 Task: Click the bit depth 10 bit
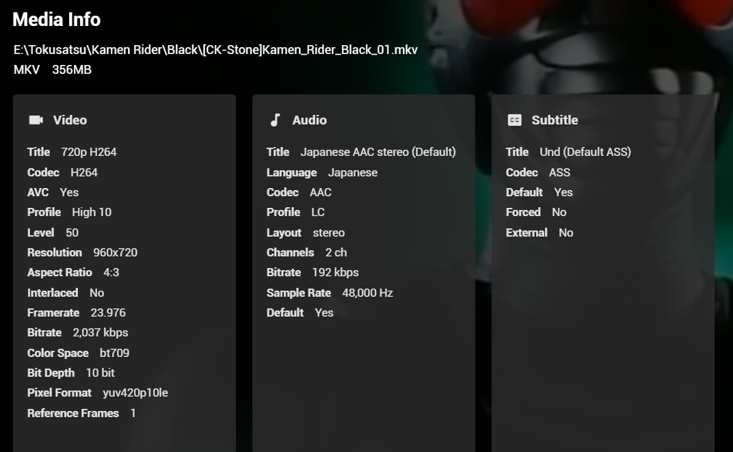[x=100, y=373]
